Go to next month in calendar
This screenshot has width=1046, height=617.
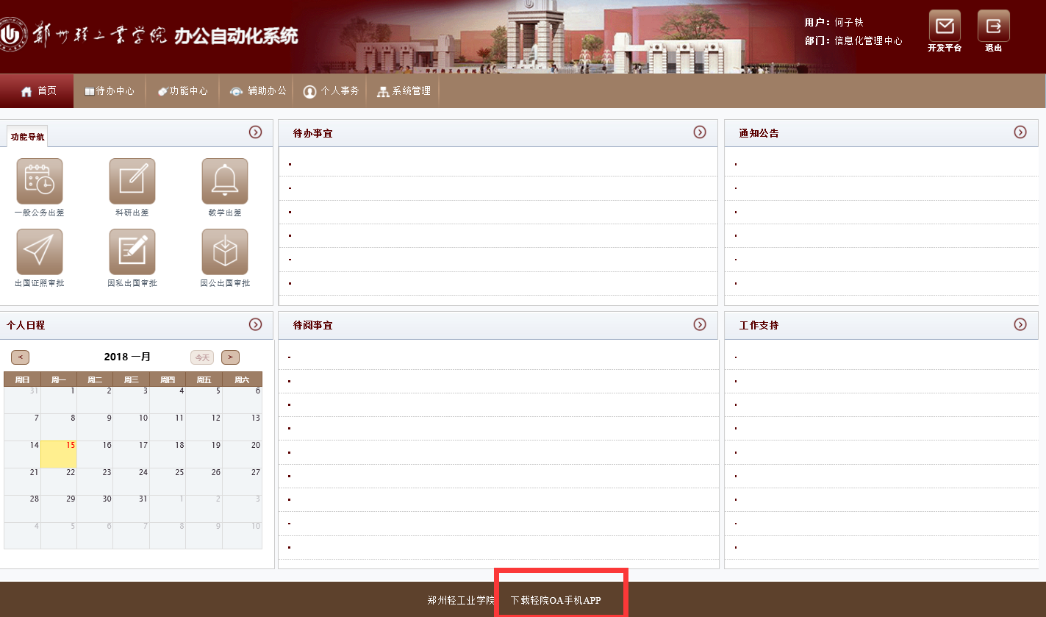(230, 357)
